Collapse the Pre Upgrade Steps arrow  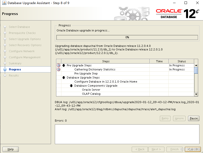[64, 65]
